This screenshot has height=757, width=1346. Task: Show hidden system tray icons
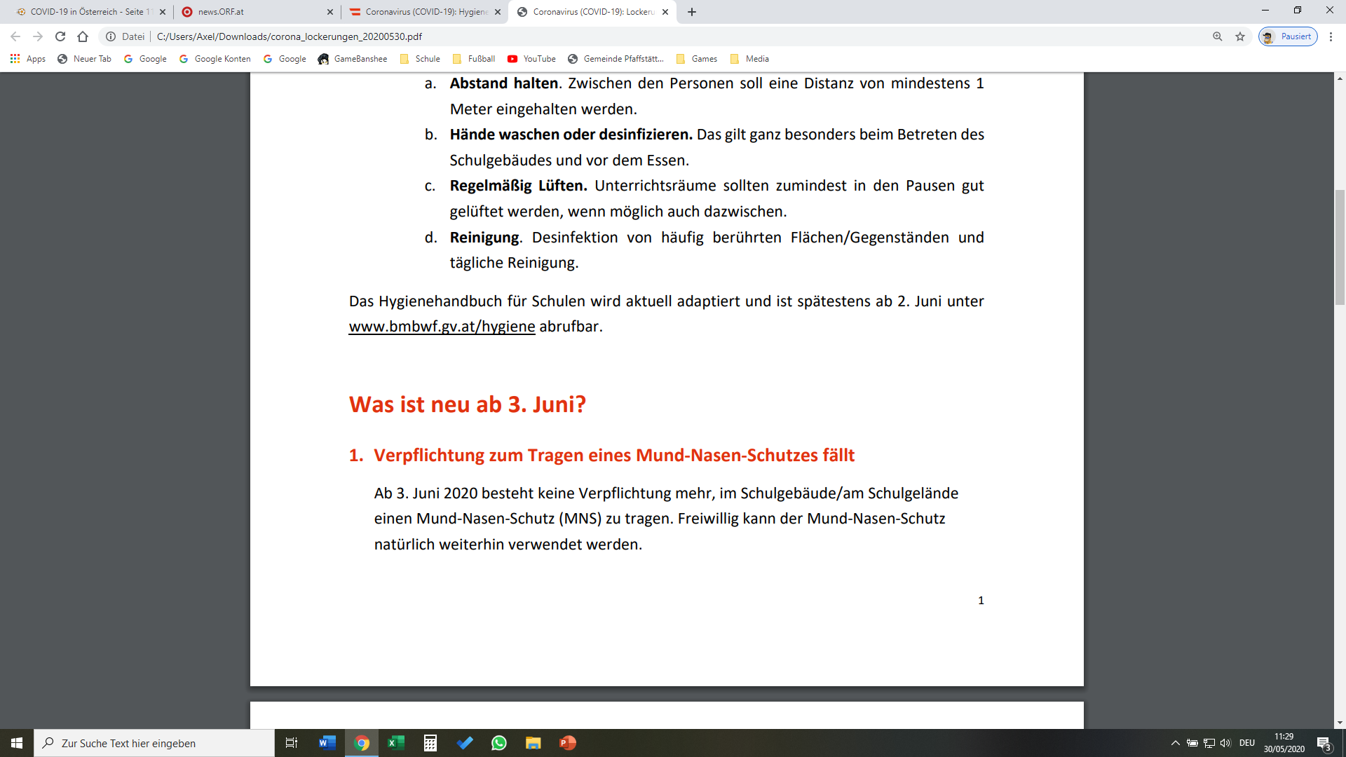1176,743
